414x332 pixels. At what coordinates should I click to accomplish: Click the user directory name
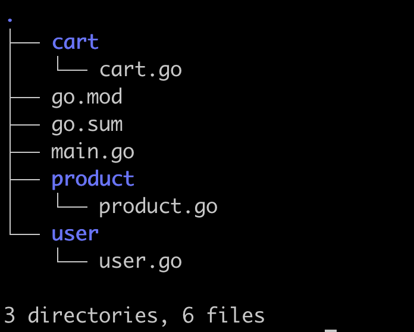(75, 234)
